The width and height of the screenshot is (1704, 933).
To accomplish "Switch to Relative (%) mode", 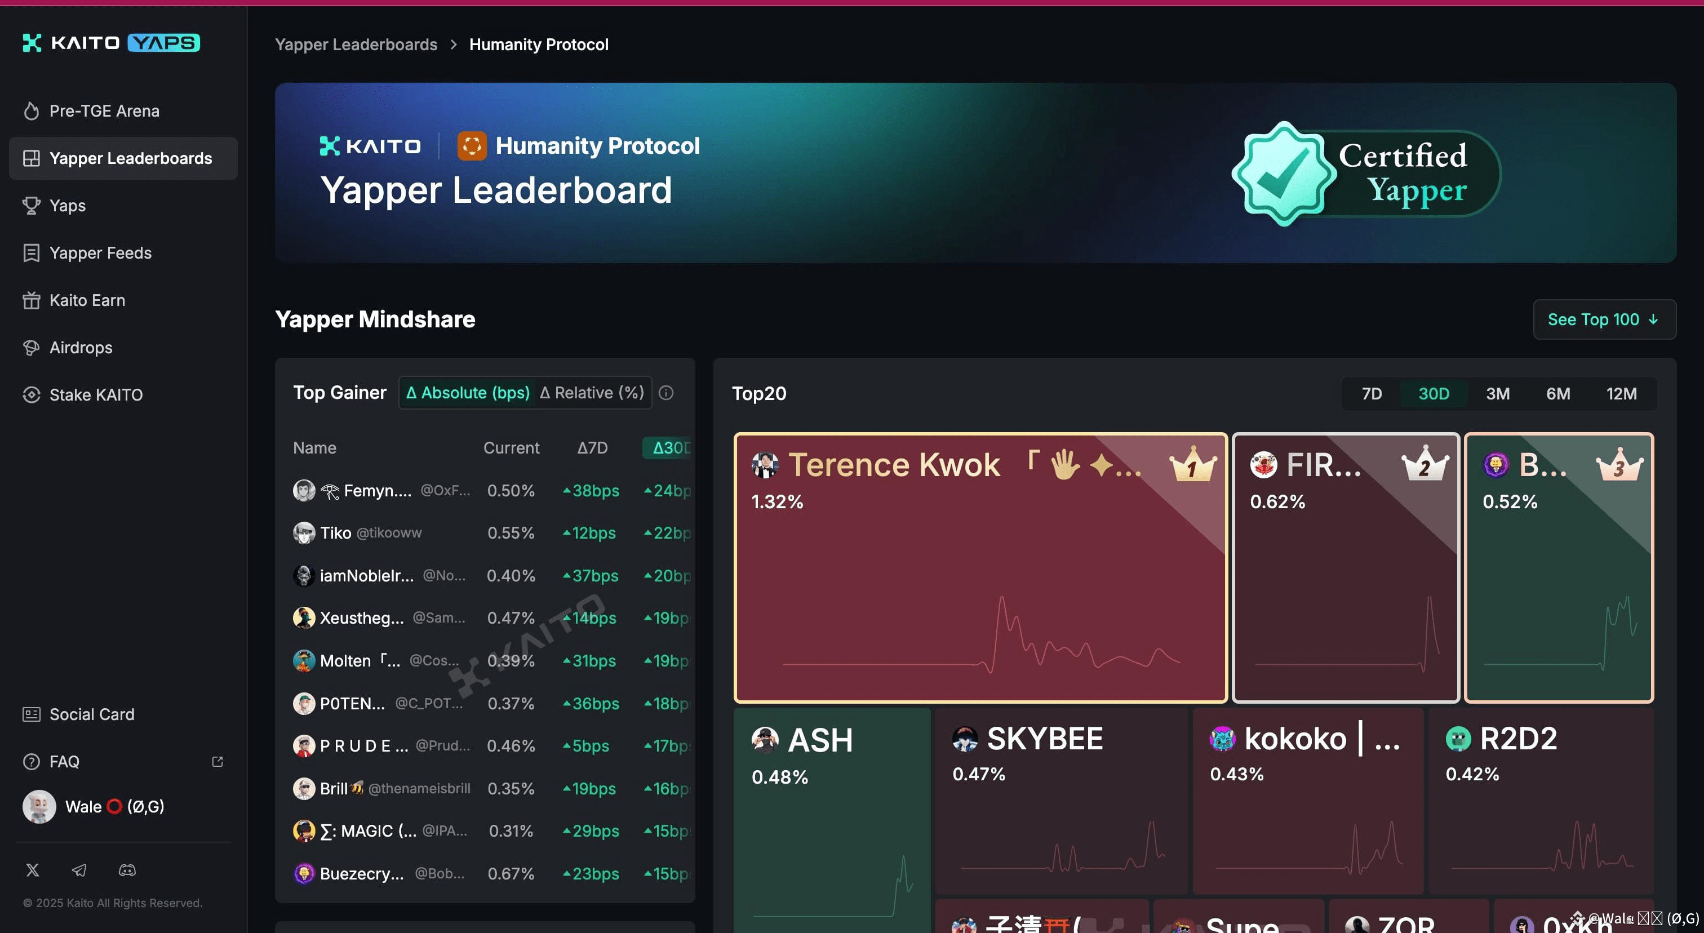I will pyautogui.click(x=592, y=393).
